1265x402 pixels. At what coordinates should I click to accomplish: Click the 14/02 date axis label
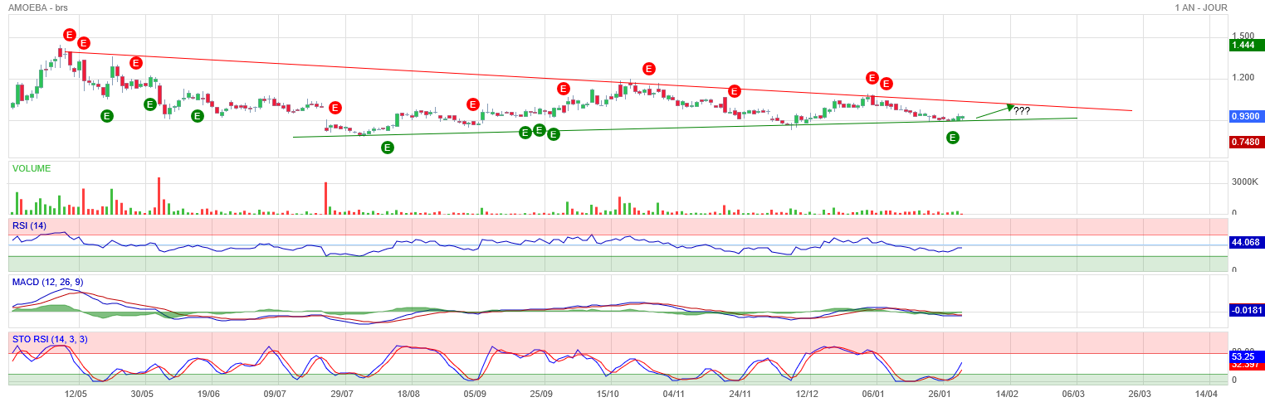(x=1007, y=395)
